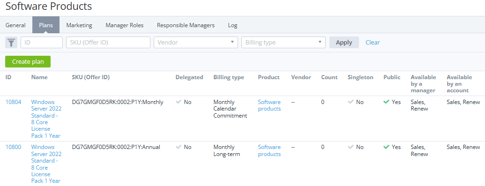This screenshot has height=186, width=485.
Task: Select SKU text ending with P1Y:Annual
Action: (116, 147)
